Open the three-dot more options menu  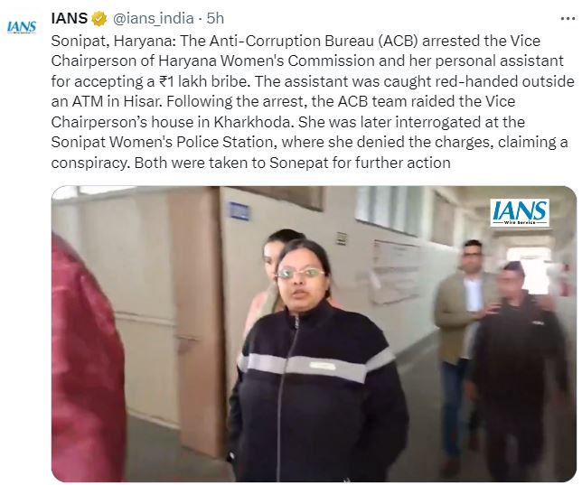point(568,19)
